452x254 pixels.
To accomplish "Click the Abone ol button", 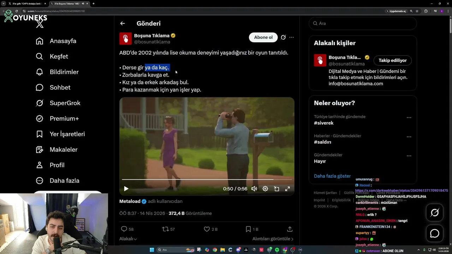I will [263, 37].
